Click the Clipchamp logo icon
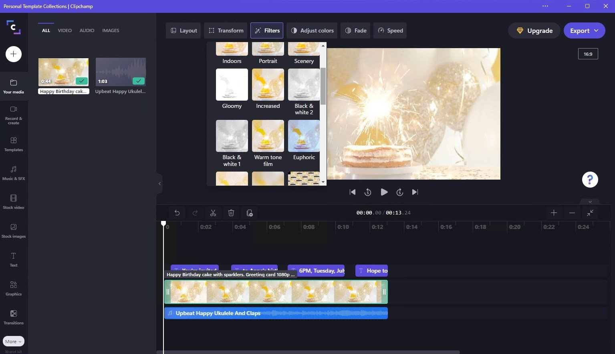 click(x=14, y=27)
